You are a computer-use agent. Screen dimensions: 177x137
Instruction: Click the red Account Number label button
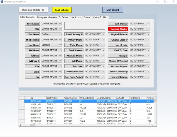[118, 29]
